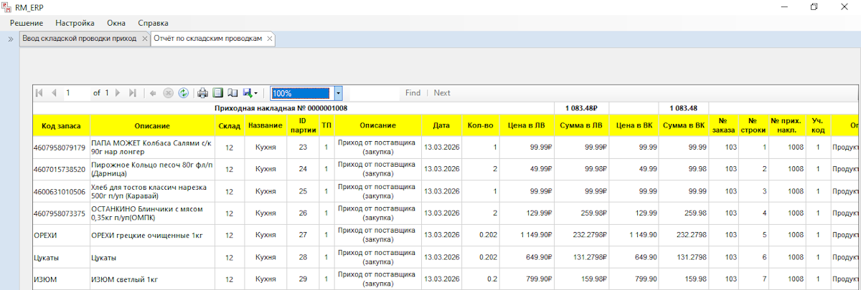Refresh the report
Viewport: 861px width, 290px height.
(x=183, y=93)
